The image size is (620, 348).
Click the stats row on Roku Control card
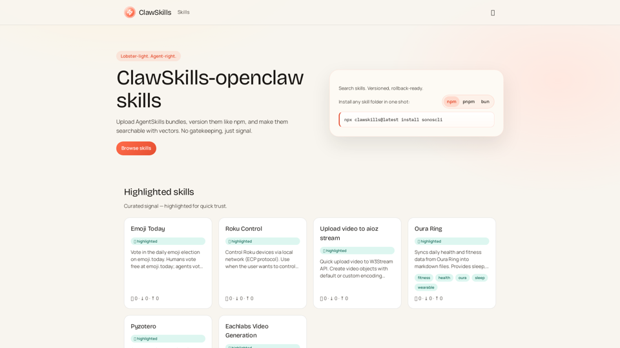click(x=239, y=298)
